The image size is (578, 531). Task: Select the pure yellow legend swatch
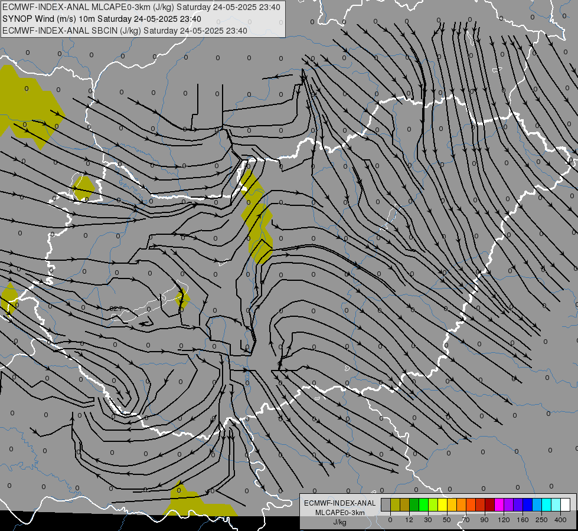(x=442, y=505)
